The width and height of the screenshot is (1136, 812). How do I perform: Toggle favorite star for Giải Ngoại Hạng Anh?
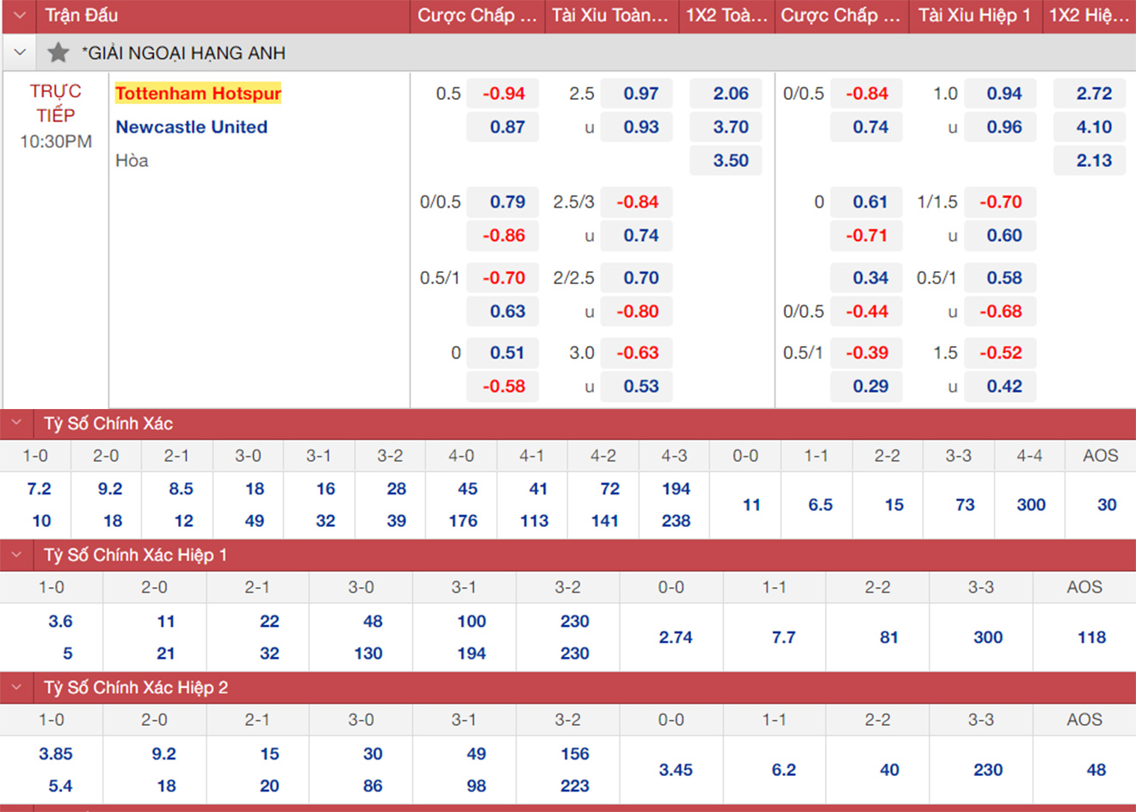pyautogui.click(x=59, y=53)
